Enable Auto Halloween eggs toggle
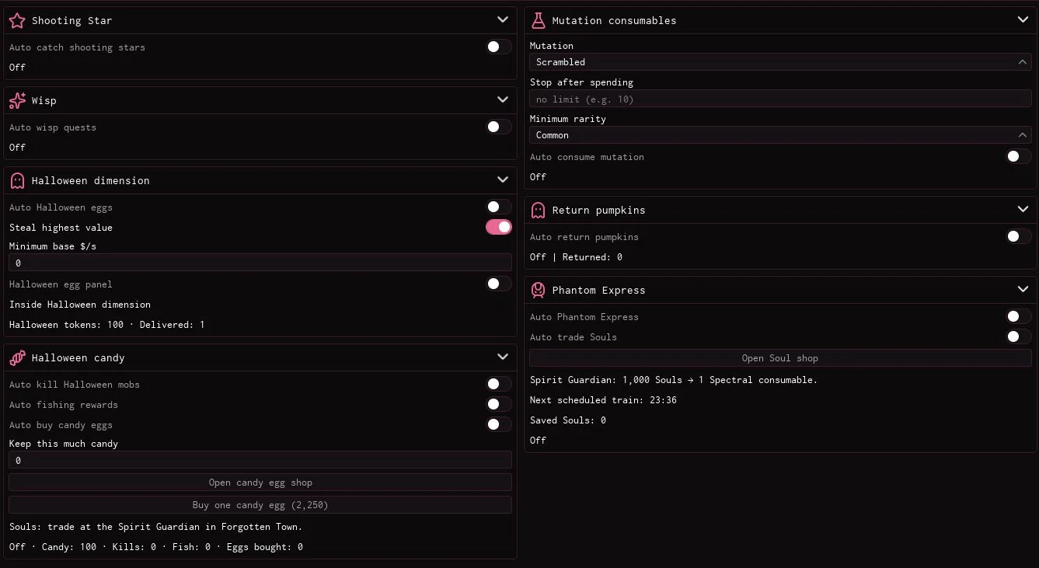Image resolution: width=1039 pixels, height=568 pixels. coord(499,207)
